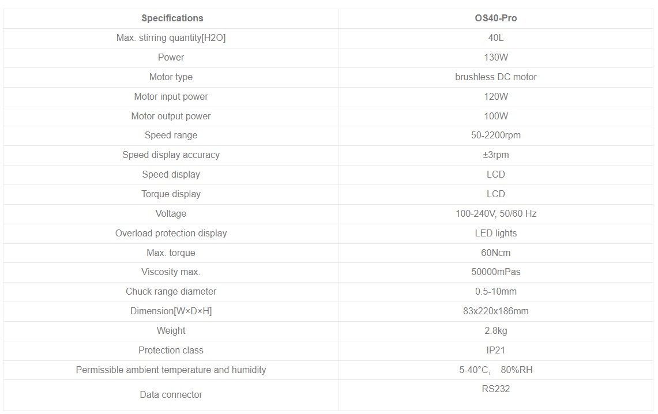Click the RS232 data connector value
This screenshot has width=658, height=414.
[495, 389]
